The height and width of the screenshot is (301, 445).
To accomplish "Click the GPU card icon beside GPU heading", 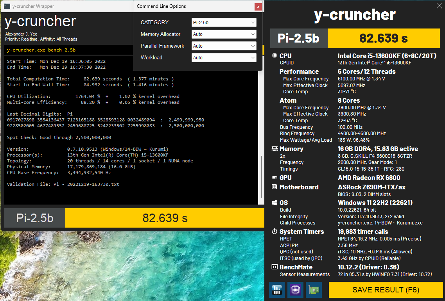I will [275, 177].
